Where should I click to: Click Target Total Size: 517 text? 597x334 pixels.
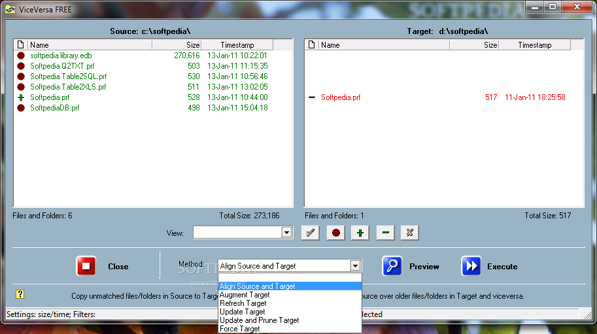548,216
